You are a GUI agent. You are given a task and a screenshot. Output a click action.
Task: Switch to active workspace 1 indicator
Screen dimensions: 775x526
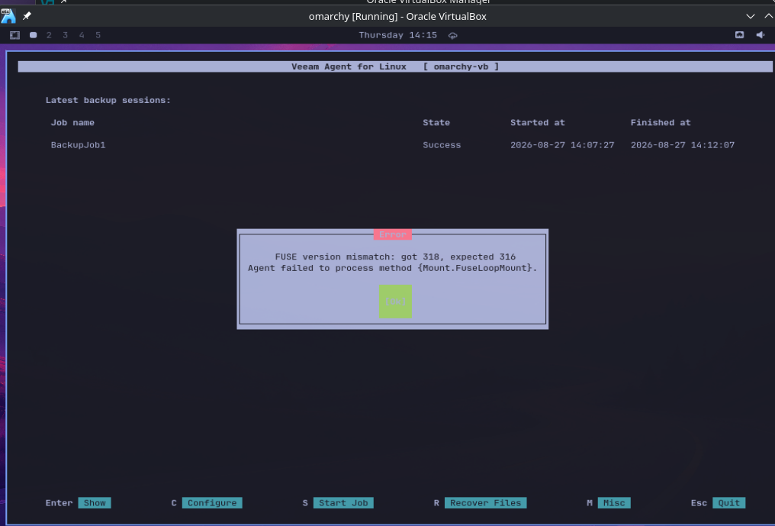click(33, 35)
